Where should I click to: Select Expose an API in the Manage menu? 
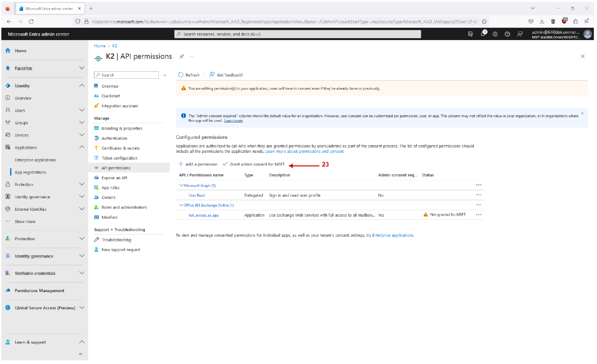114,178
